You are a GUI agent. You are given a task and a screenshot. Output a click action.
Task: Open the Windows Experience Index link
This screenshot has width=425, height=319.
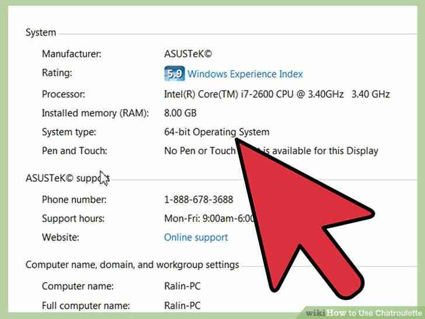coord(245,74)
